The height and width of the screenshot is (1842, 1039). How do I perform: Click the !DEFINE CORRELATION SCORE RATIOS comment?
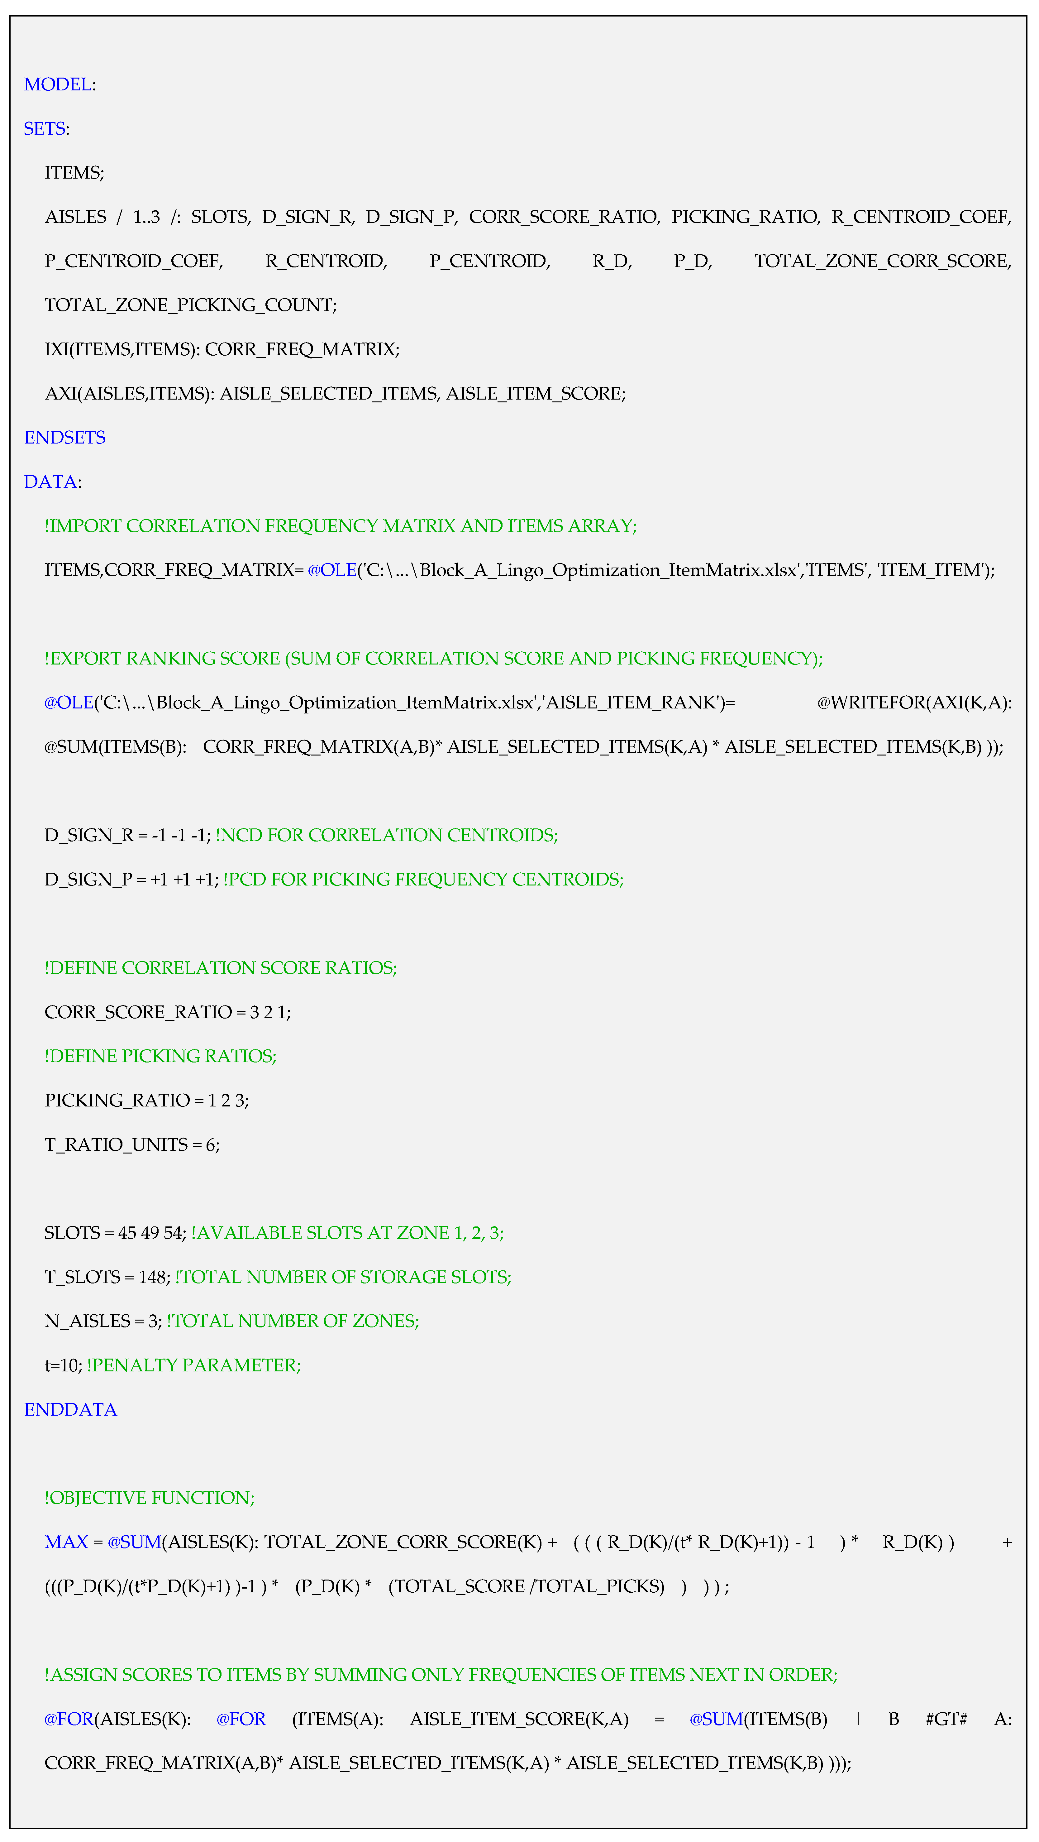(221, 968)
